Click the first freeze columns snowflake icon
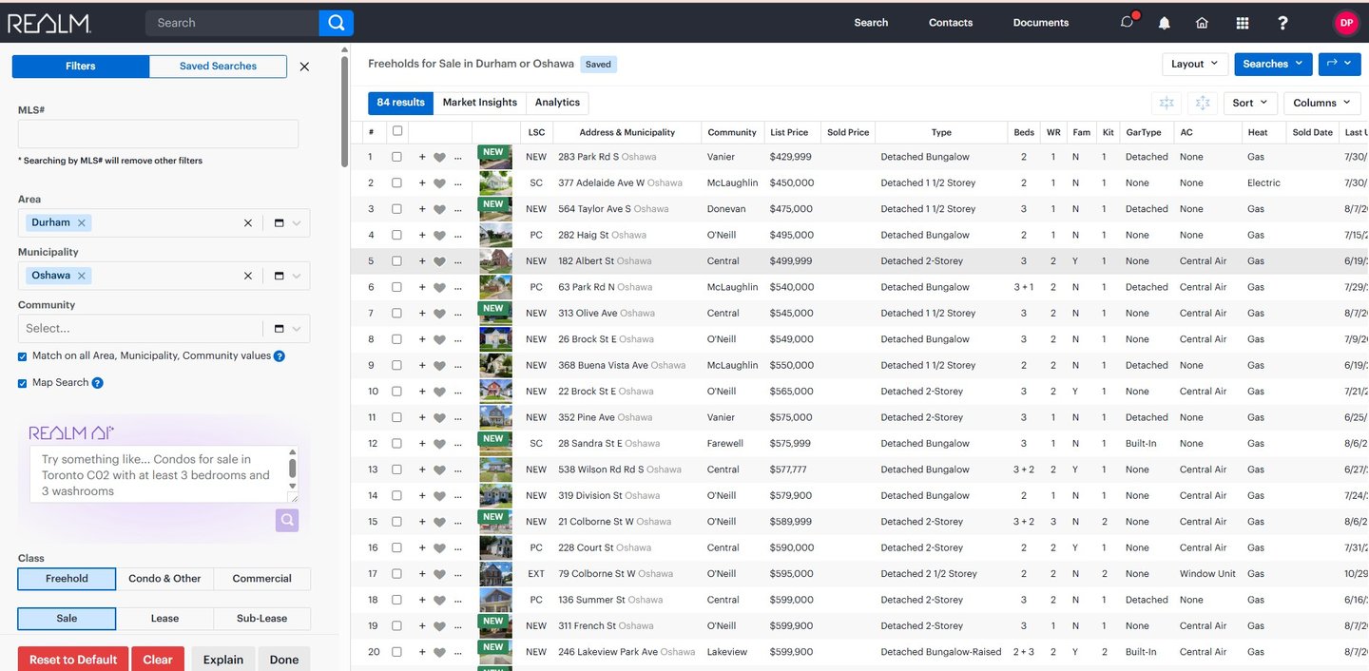Image resolution: width=1369 pixels, height=671 pixels. click(1167, 103)
